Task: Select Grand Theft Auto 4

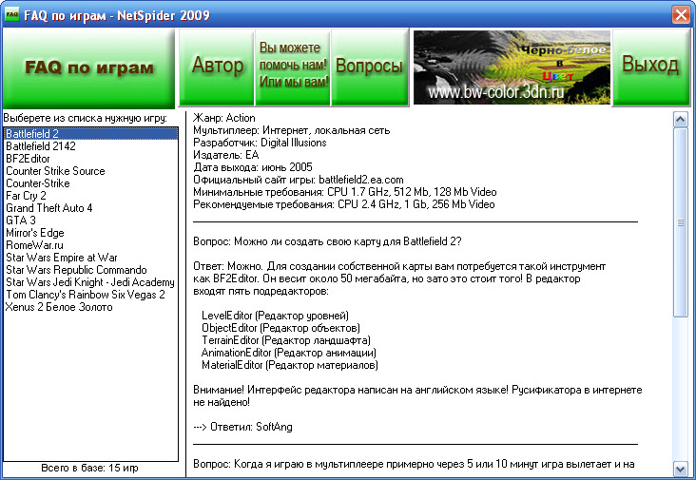Action: [48, 208]
